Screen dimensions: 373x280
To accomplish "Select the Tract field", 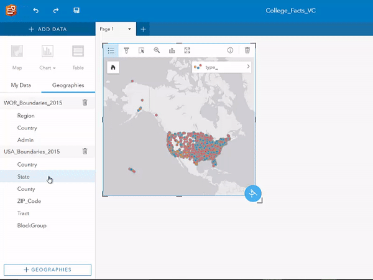I will pos(23,213).
